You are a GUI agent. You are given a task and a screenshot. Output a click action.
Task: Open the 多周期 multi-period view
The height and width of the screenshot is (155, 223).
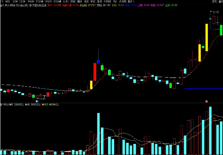tap(123, 2)
